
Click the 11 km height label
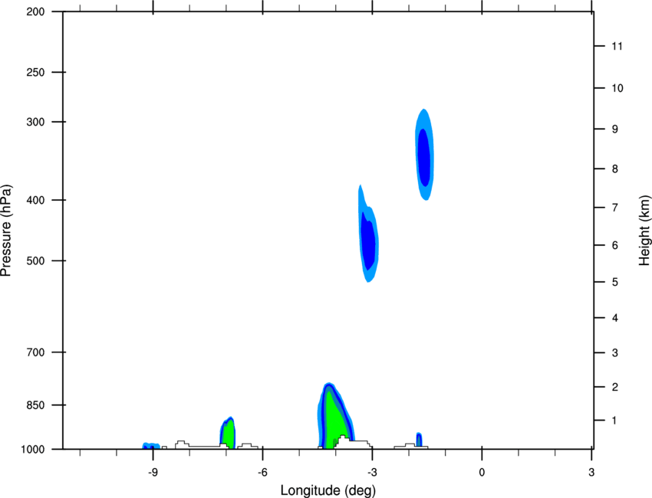point(617,46)
